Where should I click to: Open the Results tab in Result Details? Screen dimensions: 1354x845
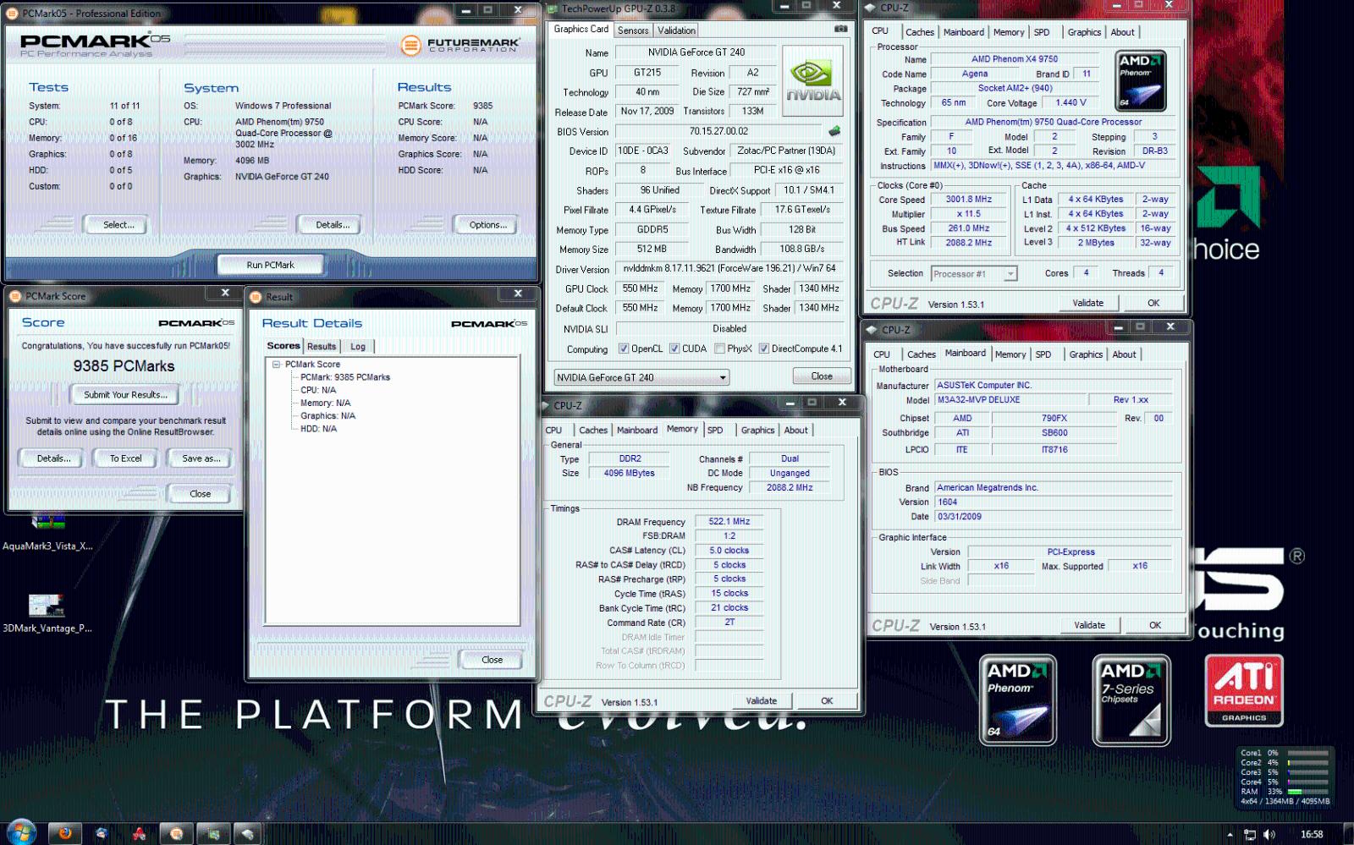(322, 347)
